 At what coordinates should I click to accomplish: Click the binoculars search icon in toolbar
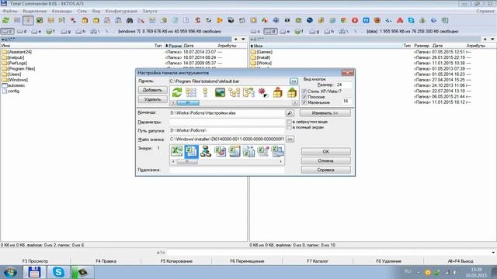(130, 20)
